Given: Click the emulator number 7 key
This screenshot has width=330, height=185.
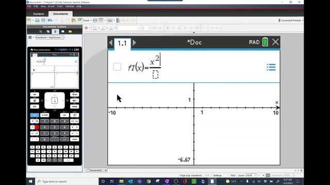Looking at the screenshot, I should [x=45, y=121].
